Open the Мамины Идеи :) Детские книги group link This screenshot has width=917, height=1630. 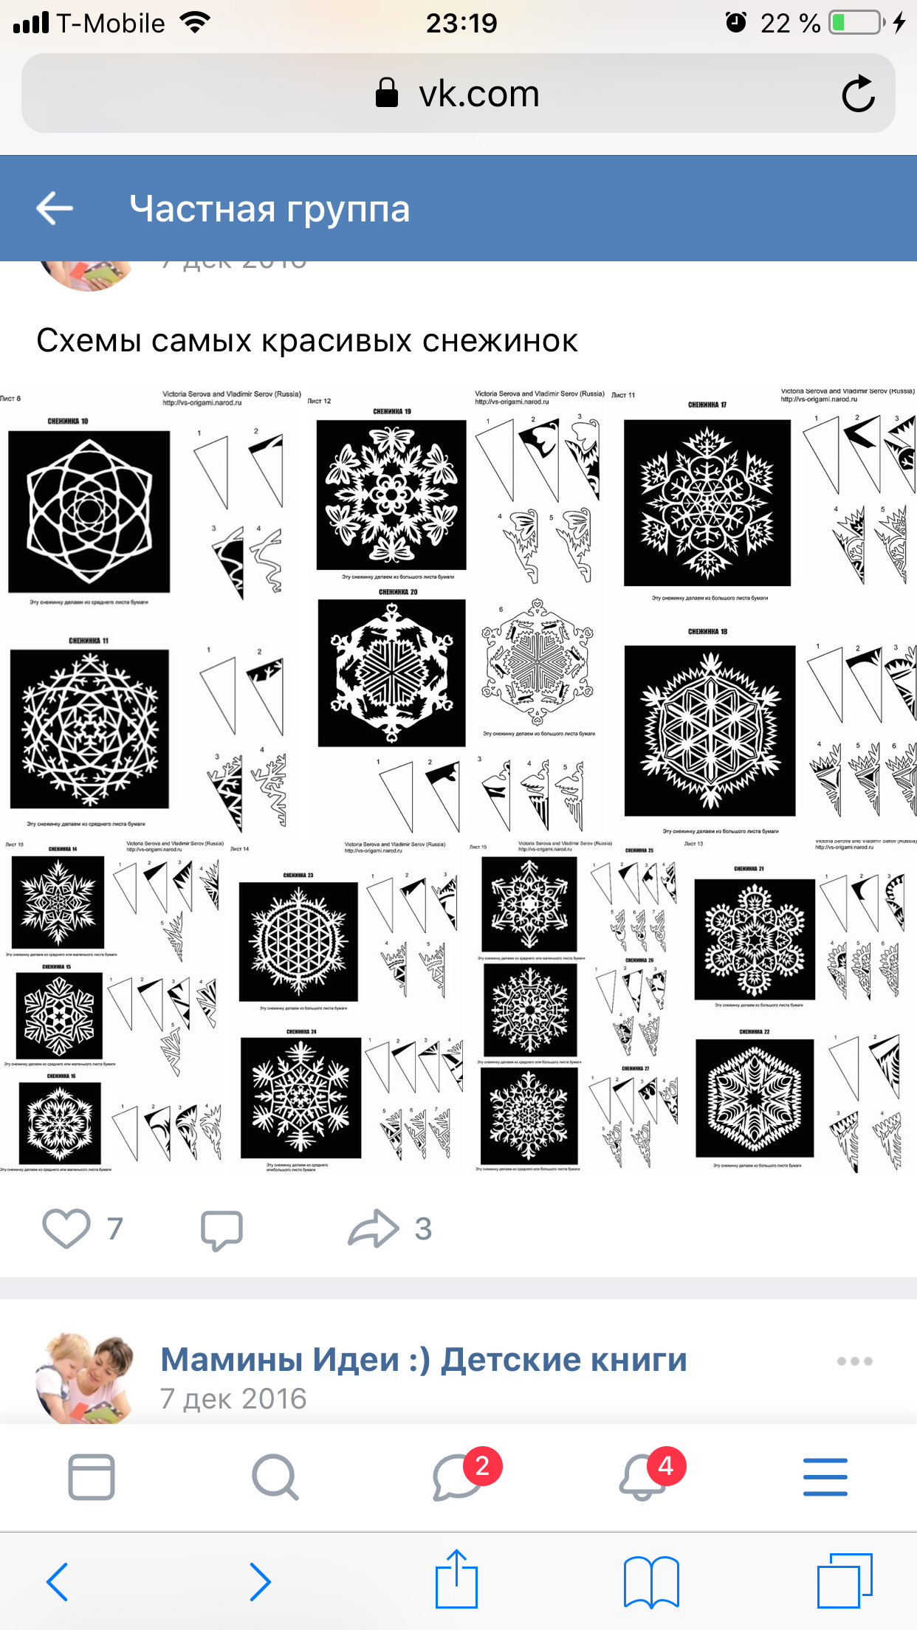click(424, 1359)
